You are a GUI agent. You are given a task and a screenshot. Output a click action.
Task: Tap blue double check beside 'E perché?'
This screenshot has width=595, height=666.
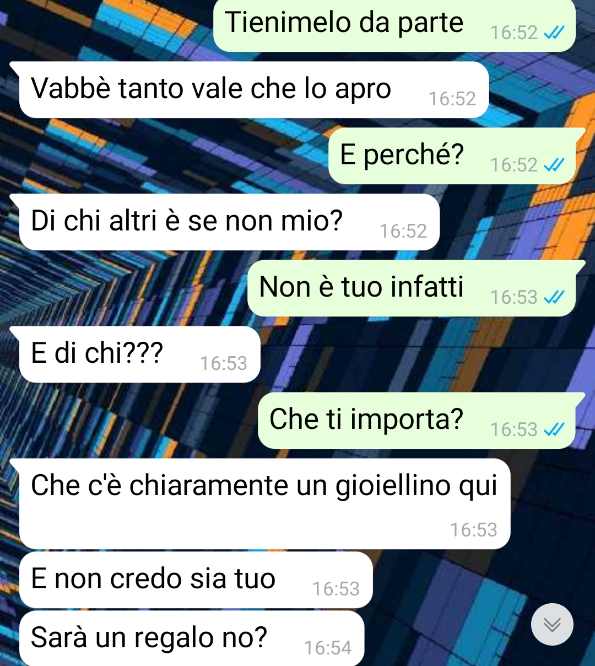pyautogui.click(x=554, y=165)
